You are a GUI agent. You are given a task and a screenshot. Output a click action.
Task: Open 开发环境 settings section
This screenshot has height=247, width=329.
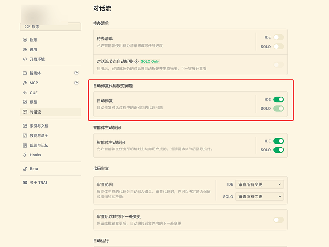(50, 59)
